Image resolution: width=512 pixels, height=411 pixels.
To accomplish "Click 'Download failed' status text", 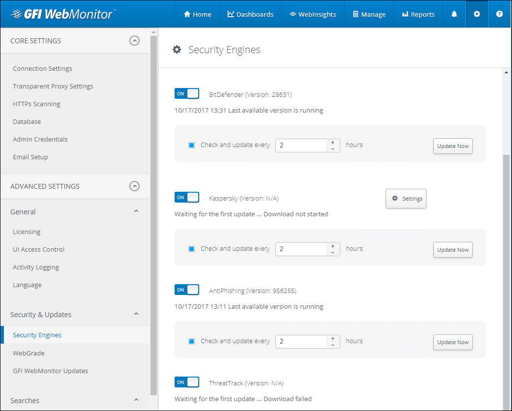I will 288,399.
